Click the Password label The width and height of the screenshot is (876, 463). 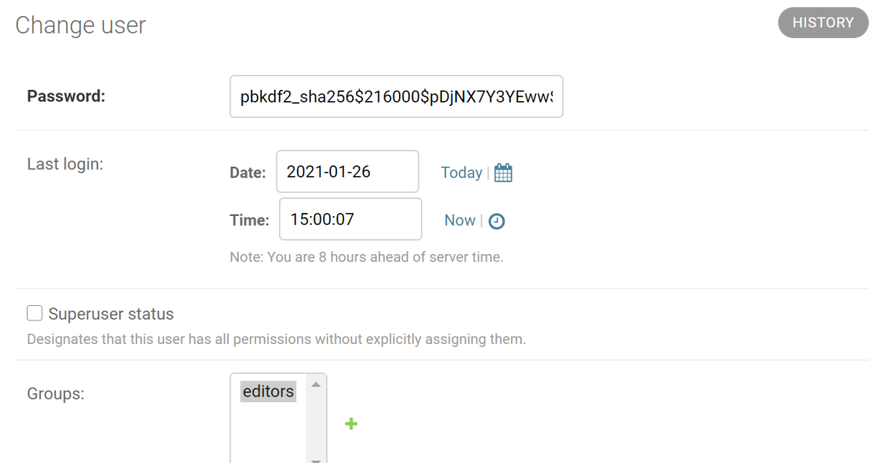(66, 96)
